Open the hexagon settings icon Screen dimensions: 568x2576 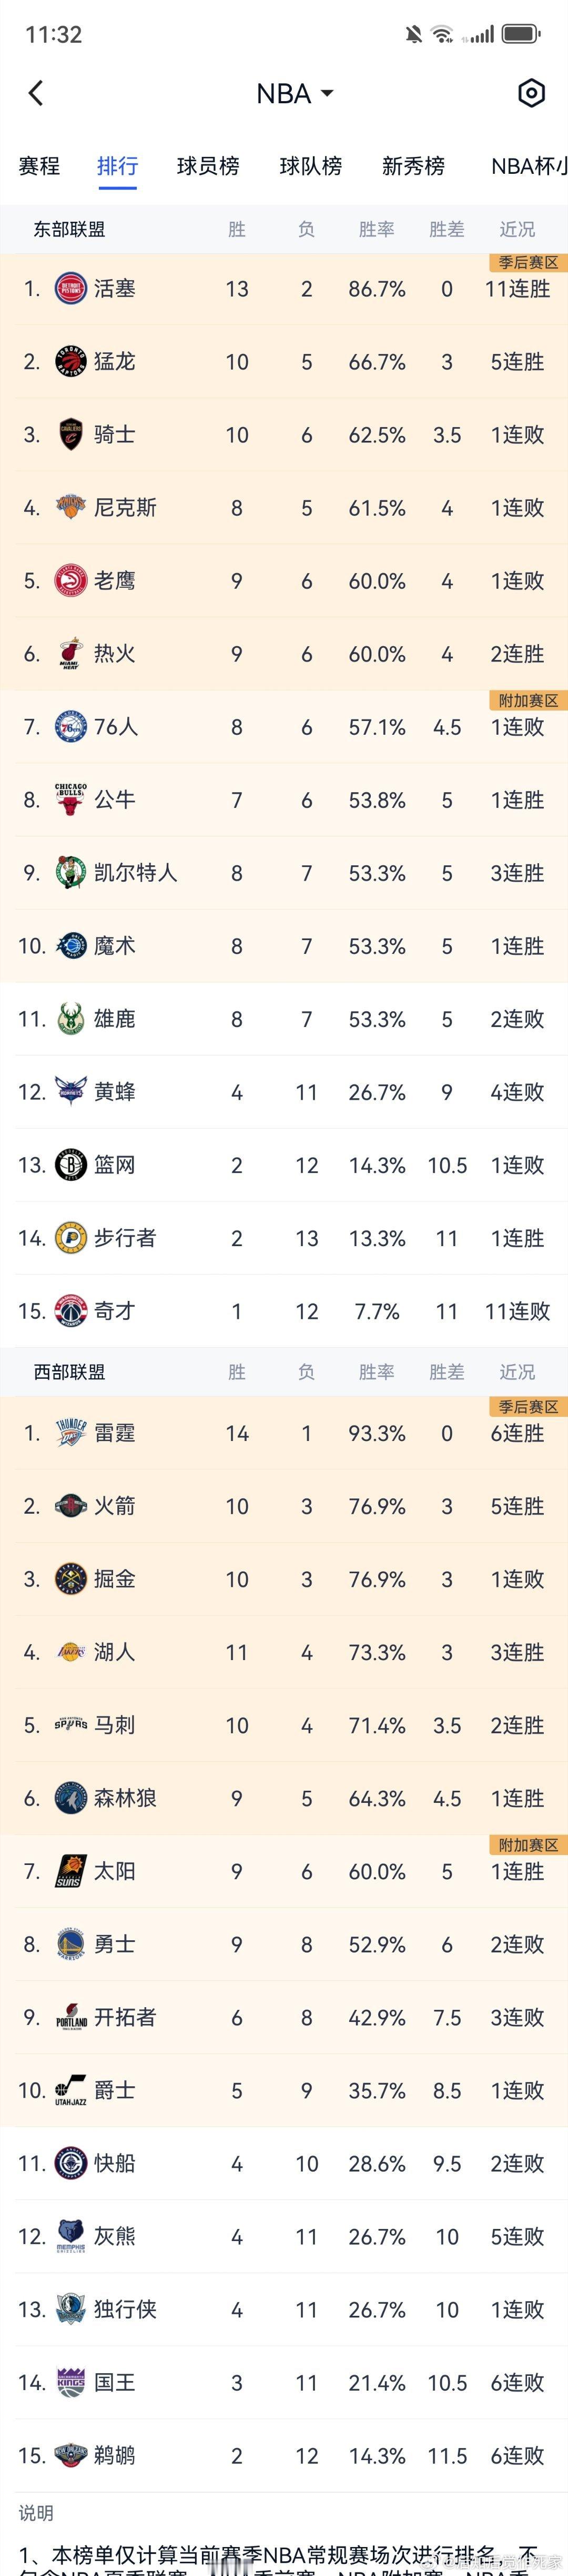click(x=531, y=93)
